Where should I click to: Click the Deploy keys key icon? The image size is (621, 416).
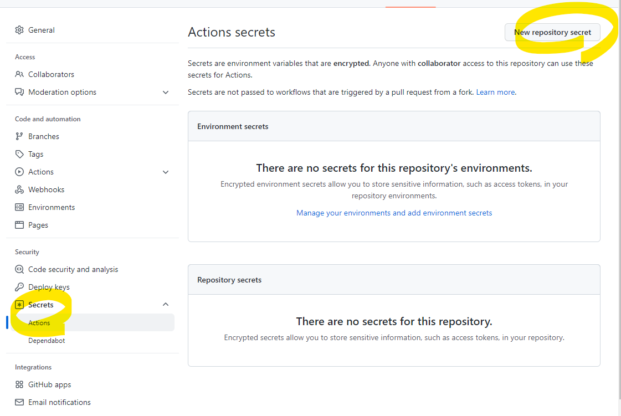[x=19, y=287]
